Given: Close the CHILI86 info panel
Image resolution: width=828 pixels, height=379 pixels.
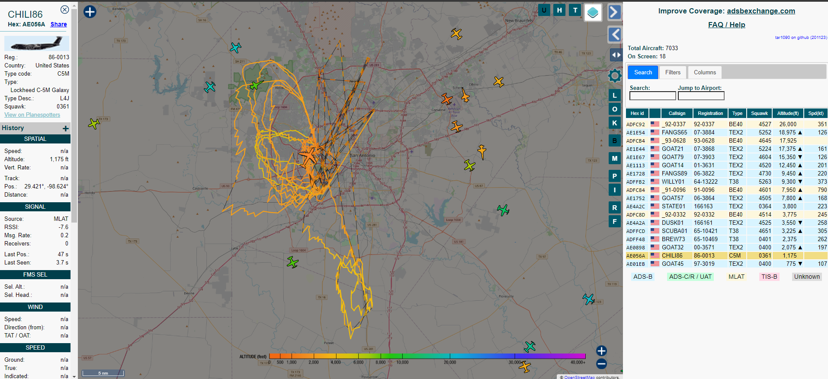Looking at the screenshot, I should pyautogui.click(x=64, y=10).
